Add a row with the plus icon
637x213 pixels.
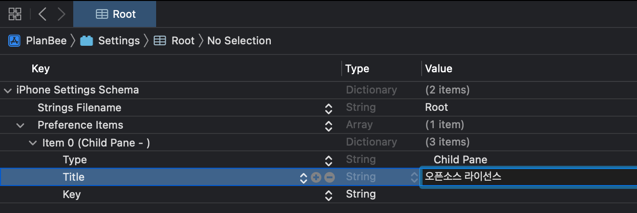click(316, 177)
